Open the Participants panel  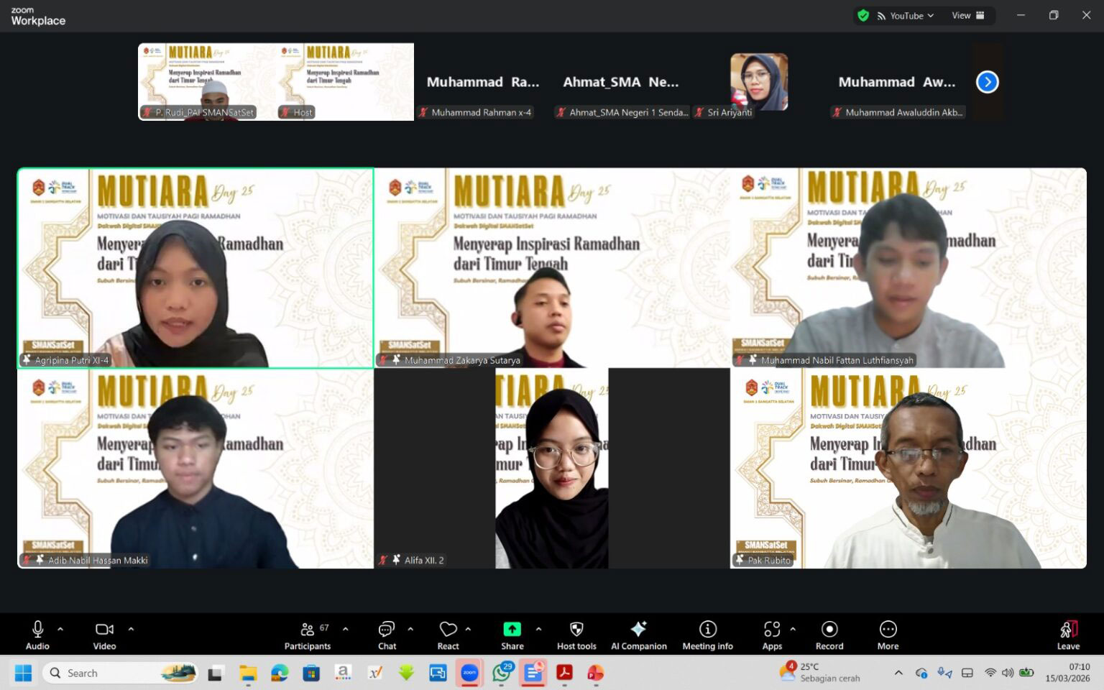coord(307,635)
